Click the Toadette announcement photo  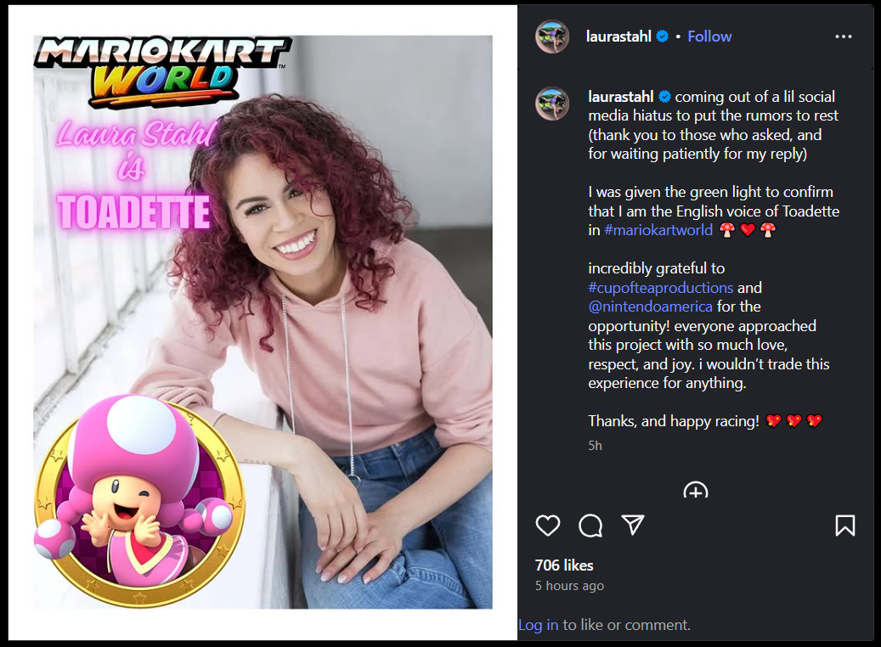point(263,322)
